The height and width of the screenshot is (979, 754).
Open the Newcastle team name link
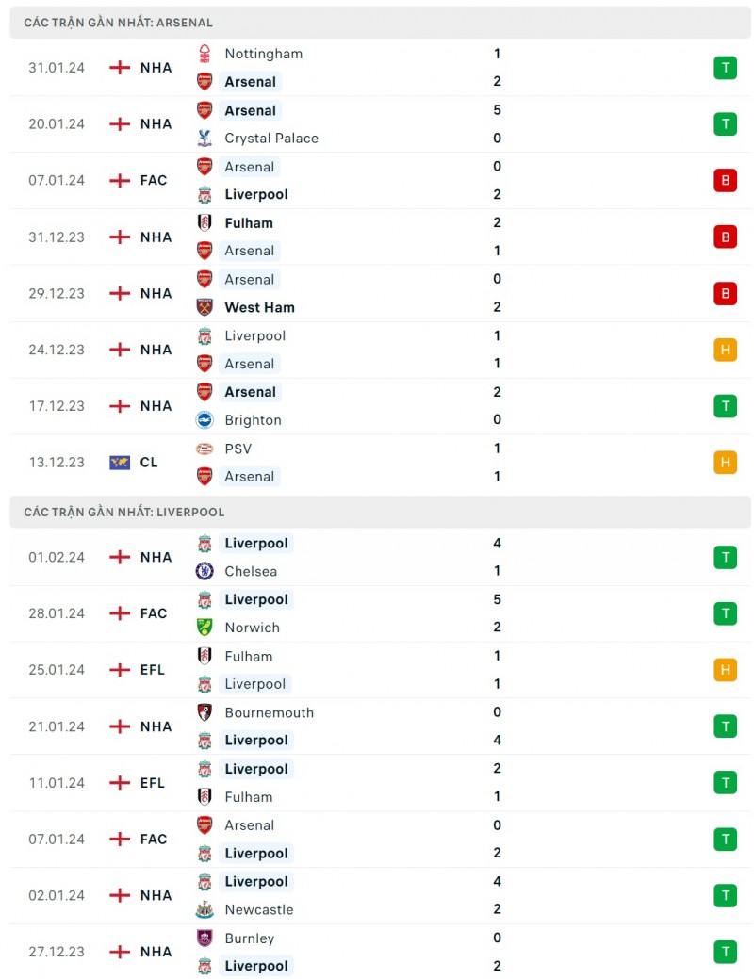point(258,910)
